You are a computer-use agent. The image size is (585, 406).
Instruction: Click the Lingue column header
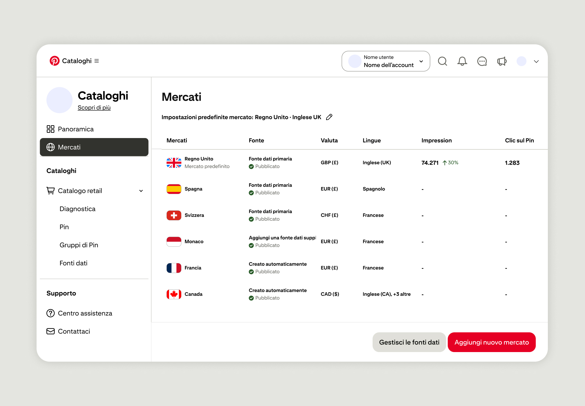372,140
